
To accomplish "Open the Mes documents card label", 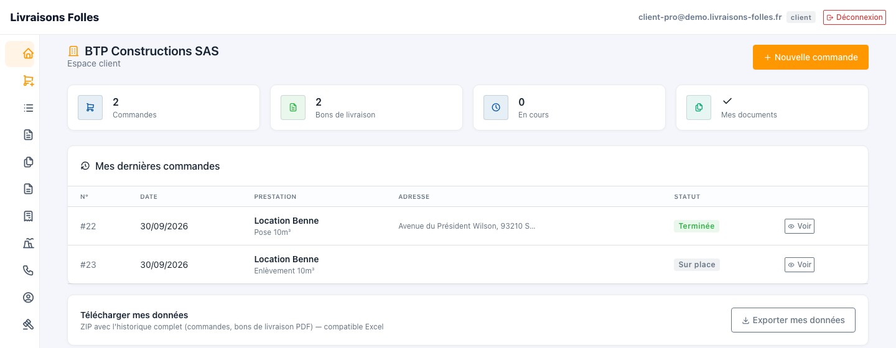I will tap(749, 115).
